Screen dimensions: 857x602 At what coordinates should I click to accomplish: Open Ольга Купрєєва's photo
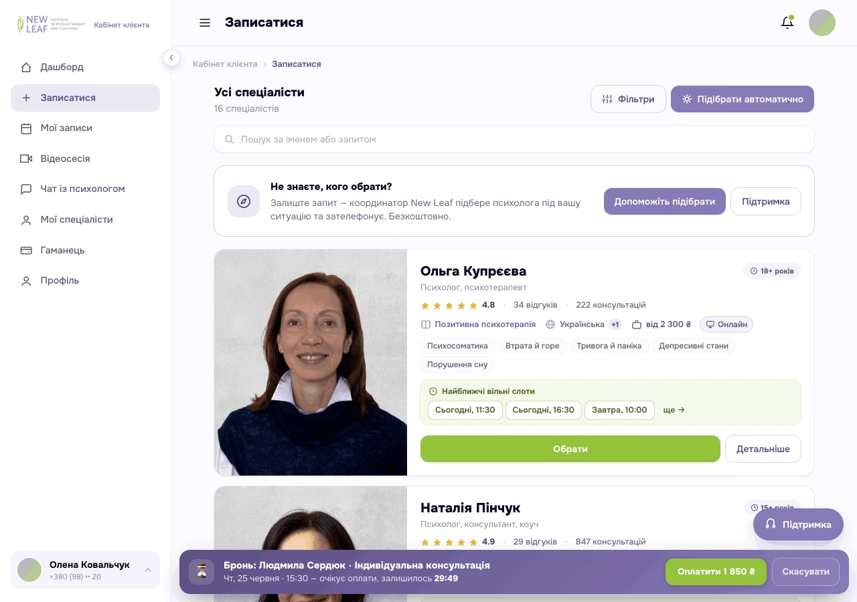click(311, 363)
